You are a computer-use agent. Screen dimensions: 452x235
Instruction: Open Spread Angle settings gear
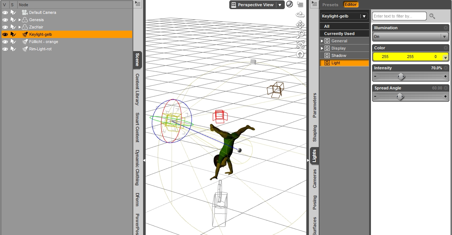point(445,88)
